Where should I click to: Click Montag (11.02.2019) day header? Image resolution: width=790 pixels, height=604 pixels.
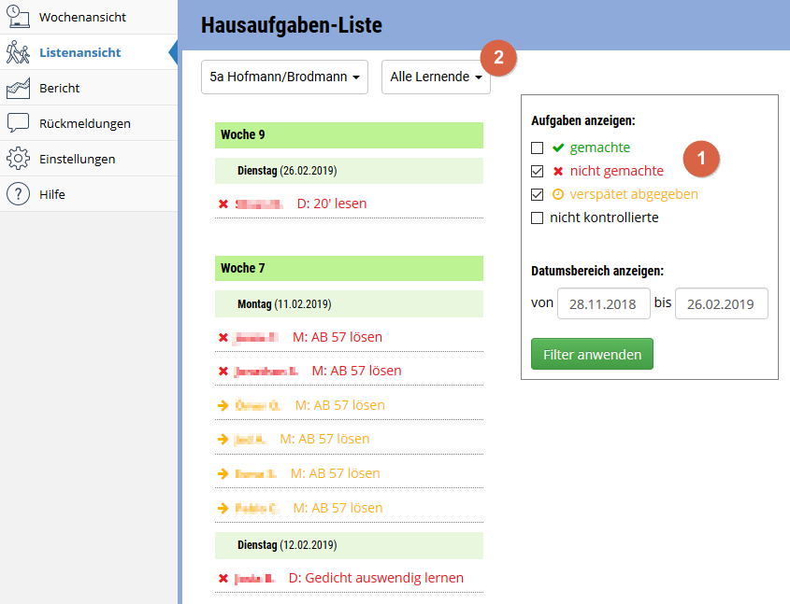[349, 303]
